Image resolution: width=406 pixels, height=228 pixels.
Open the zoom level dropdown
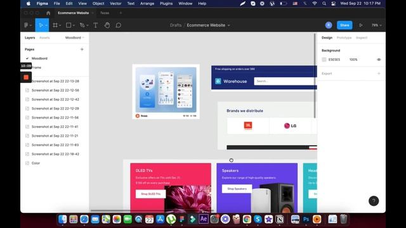pos(376,25)
